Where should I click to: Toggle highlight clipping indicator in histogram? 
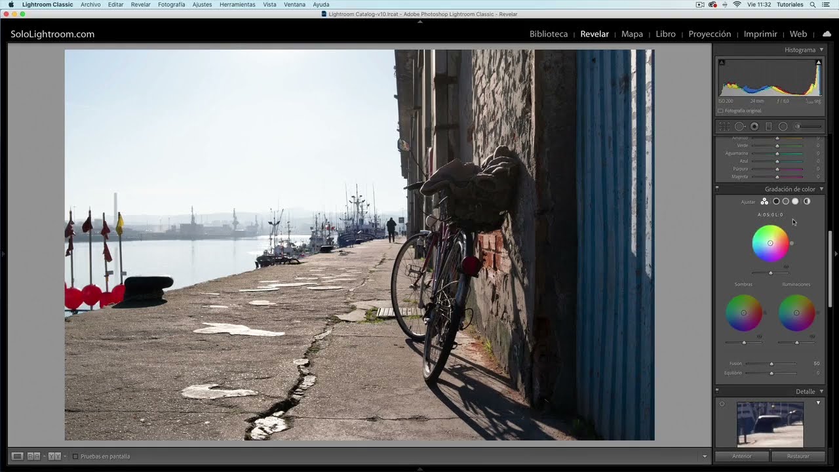click(819, 62)
